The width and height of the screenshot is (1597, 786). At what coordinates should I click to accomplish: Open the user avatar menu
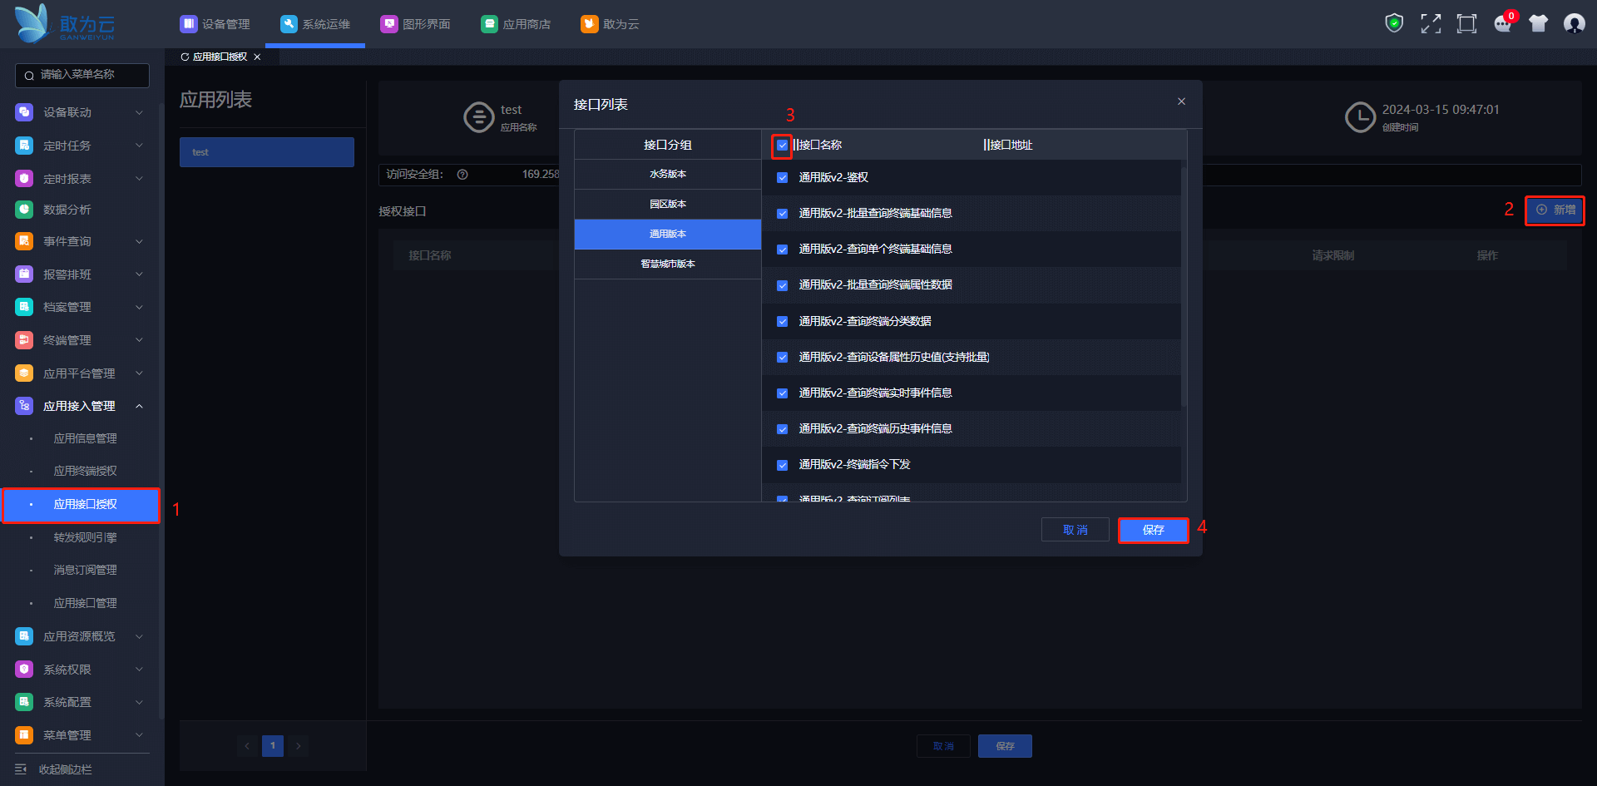(1574, 23)
